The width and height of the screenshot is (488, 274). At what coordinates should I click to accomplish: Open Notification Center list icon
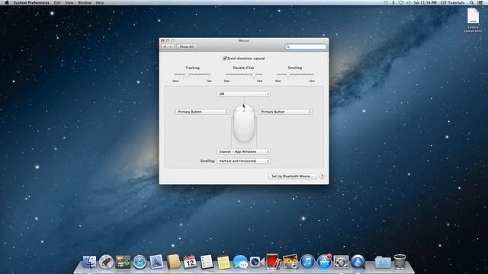[480, 2]
